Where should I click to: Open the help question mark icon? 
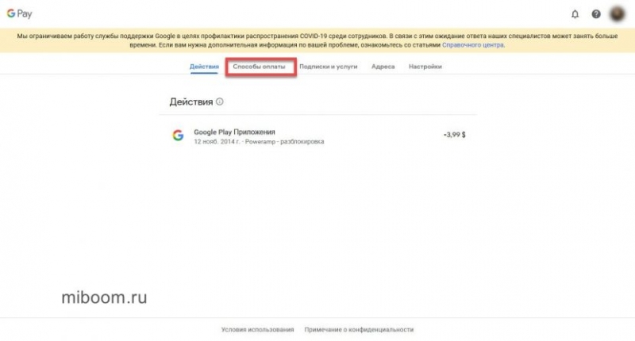pos(596,14)
